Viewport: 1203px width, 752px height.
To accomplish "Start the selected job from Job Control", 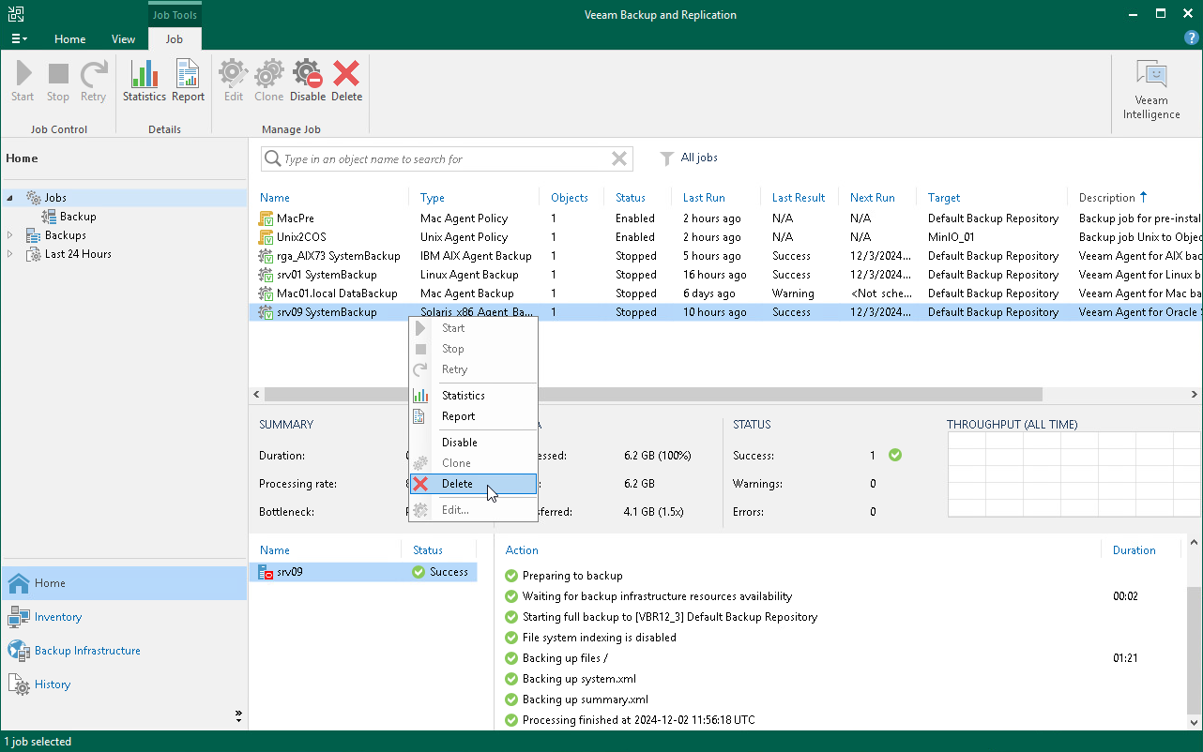I will click(x=22, y=81).
